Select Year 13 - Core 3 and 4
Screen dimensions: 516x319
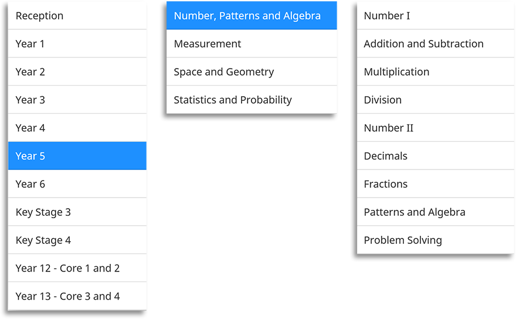(x=67, y=297)
